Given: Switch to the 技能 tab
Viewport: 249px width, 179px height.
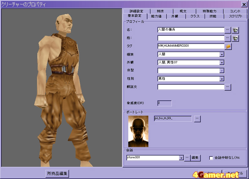Looking at the screenshot, I should click(x=215, y=16).
